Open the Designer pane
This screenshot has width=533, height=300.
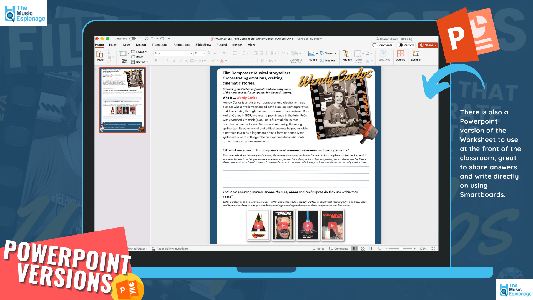(416, 56)
